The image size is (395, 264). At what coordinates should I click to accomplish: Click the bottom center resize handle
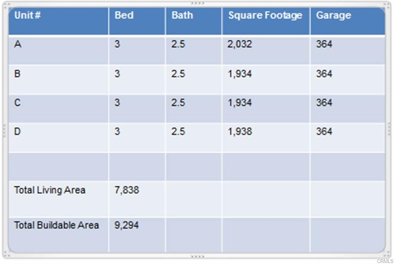click(x=197, y=256)
